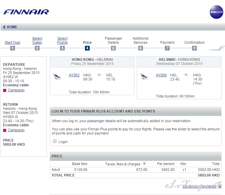Click the currency converter calculator icon
Image resolution: width=225 pixels, height=195 pixels.
pos(220,186)
